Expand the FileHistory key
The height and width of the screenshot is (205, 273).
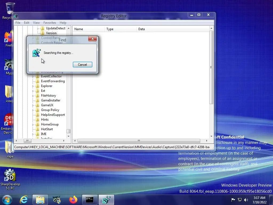point(33,96)
